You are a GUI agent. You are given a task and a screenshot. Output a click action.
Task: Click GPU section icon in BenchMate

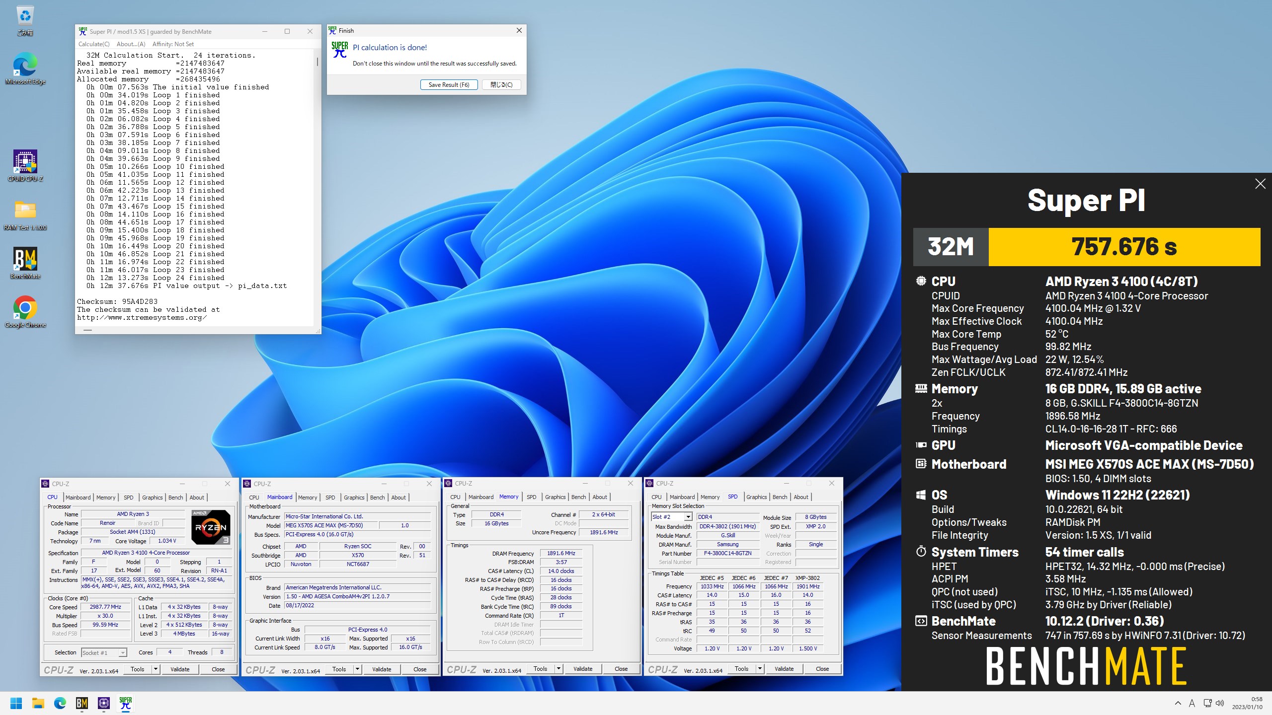tap(921, 445)
